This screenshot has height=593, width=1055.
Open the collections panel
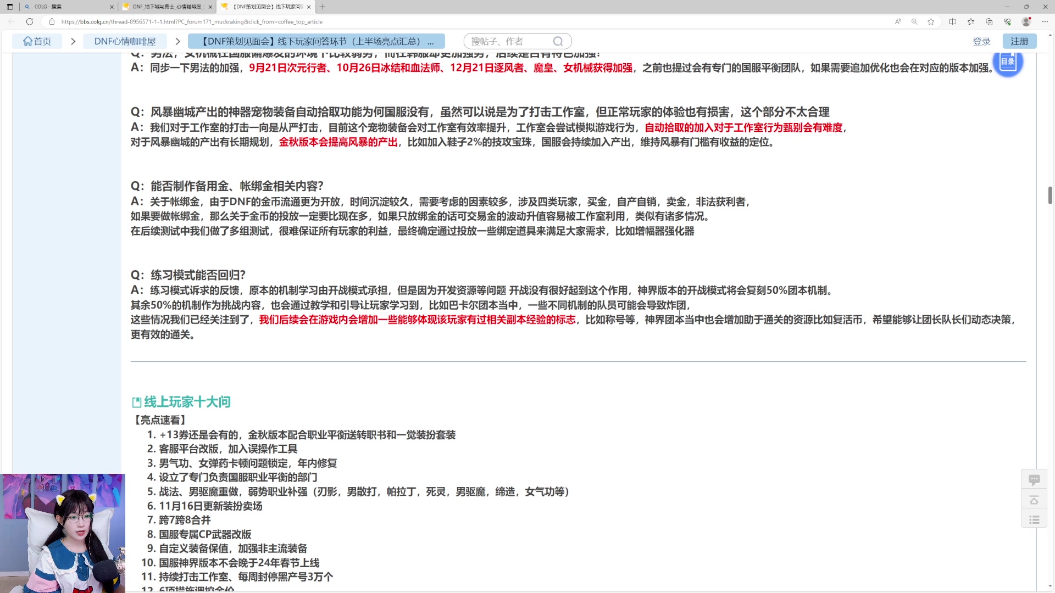pos(989,21)
